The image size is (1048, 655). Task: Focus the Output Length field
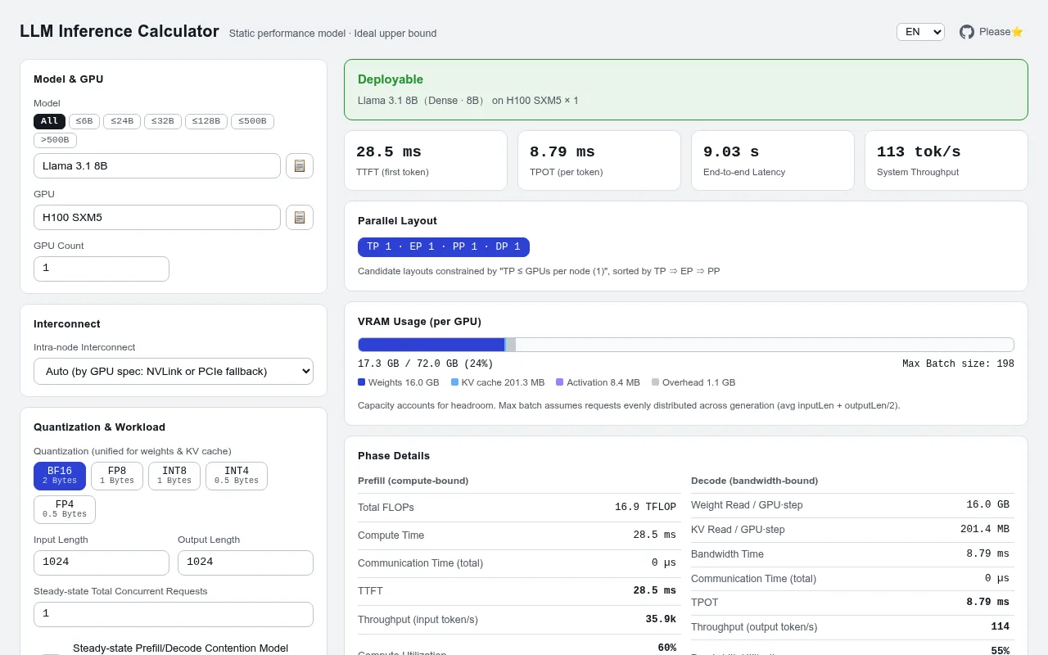246,562
